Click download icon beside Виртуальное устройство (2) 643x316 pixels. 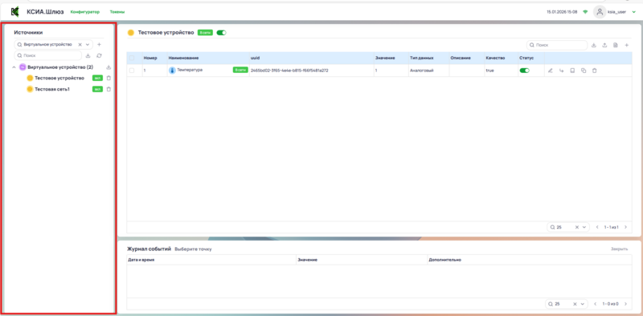109,67
